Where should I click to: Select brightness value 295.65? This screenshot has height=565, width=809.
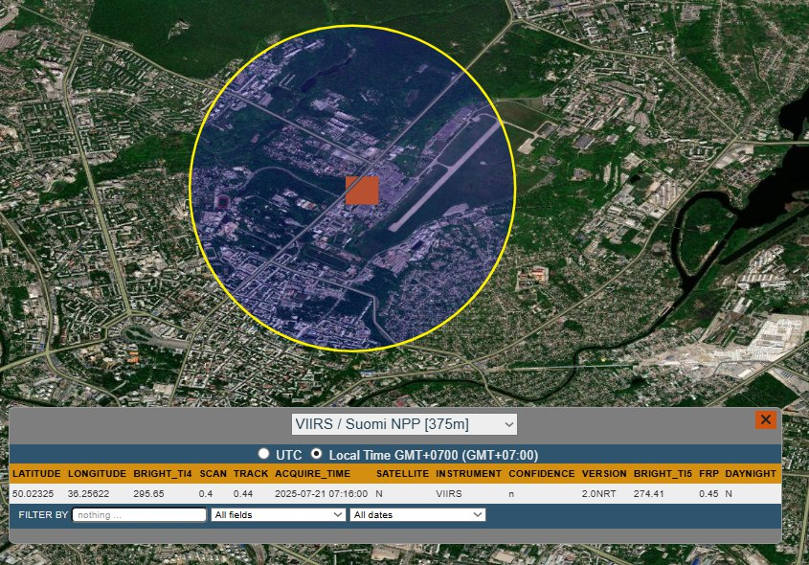pyautogui.click(x=148, y=494)
